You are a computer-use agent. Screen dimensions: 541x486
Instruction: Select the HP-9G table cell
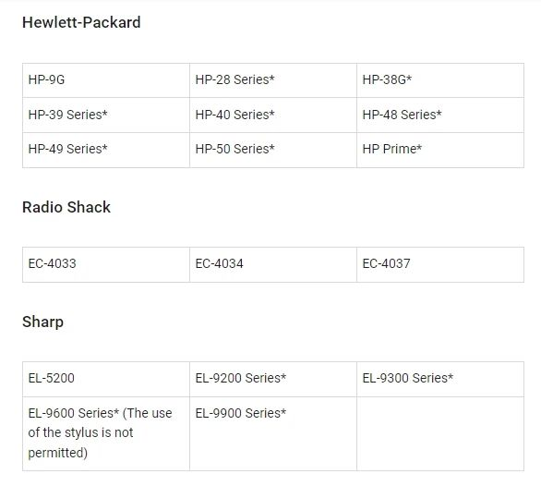106,80
